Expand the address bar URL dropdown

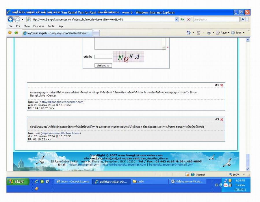(x=177, y=19)
